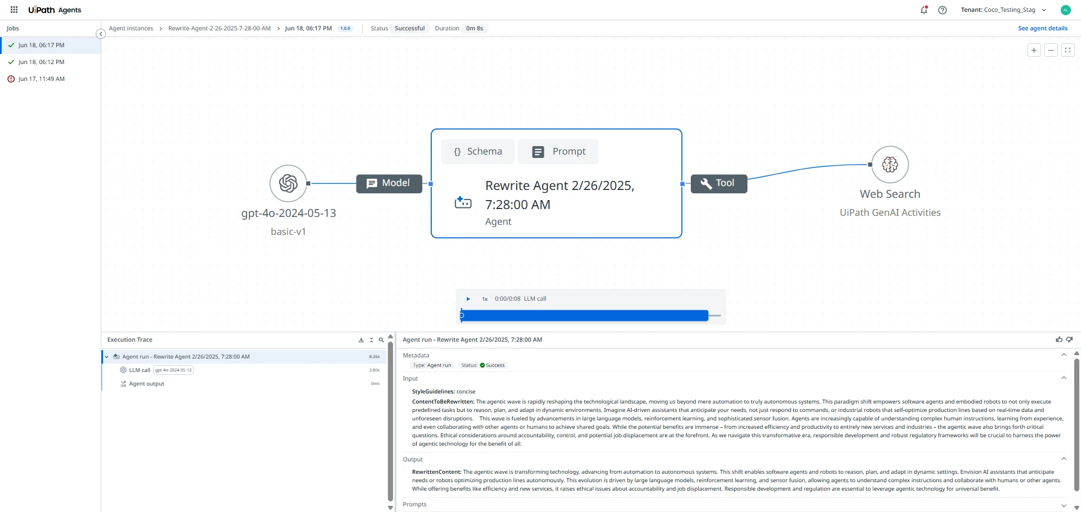Image resolution: width=1081 pixels, height=512 pixels.
Task: Download the execution trace
Action: click(361, 340)
